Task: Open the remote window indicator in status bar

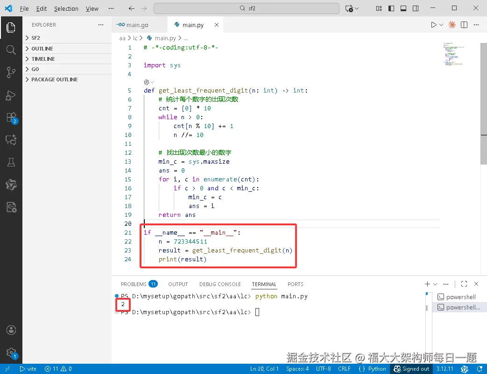Action: point(7,369)
